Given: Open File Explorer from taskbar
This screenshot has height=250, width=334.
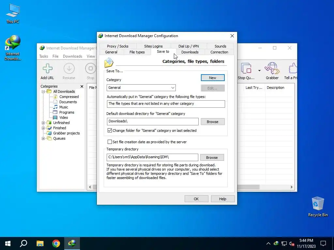Looking at the screenshot, I should (40, 243).
